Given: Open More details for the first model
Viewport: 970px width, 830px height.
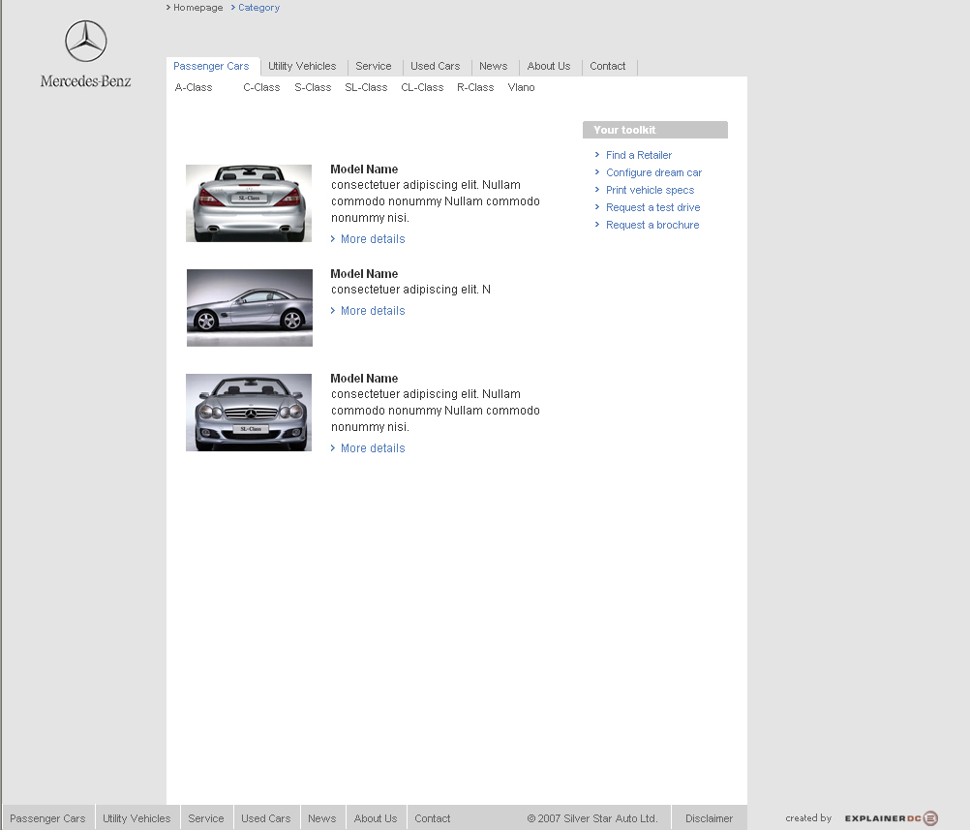Looking at the screenshot, I should [372, 239].
